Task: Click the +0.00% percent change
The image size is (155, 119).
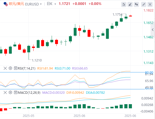Action: coord(95,4)
